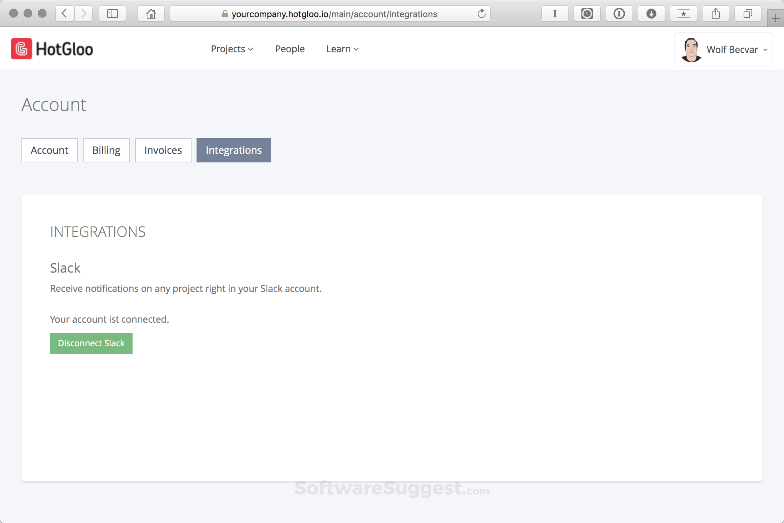Expand the Projects dropdown menu
Screen dimensions: 784x523
[232, 49]
